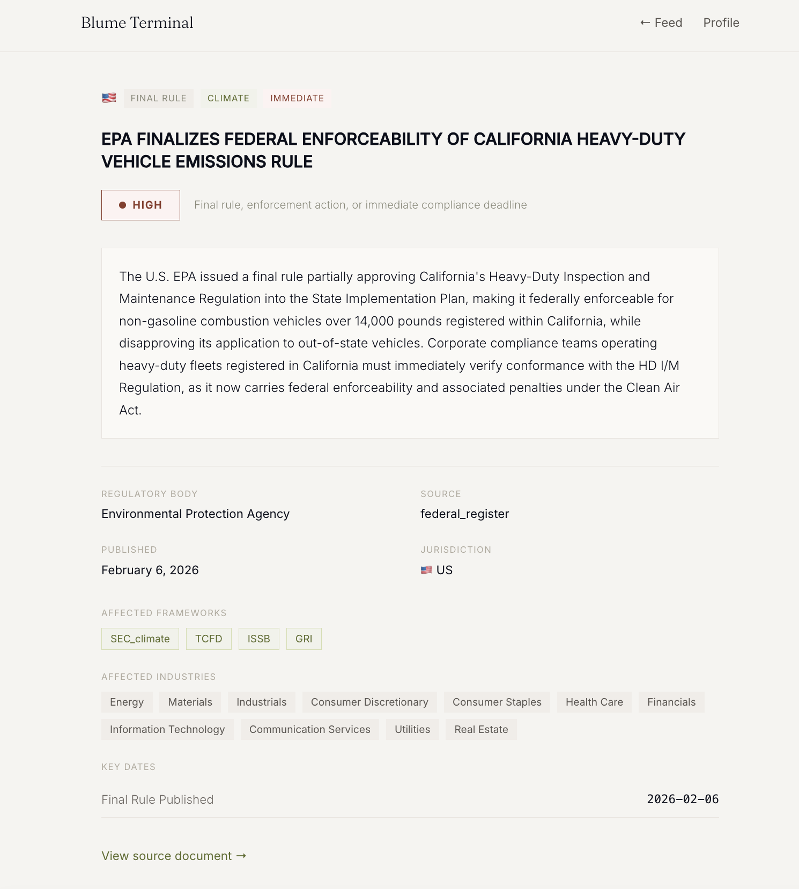Click the Blume Terminal logo
Screen dimensions: 799x889
(137, 23)
